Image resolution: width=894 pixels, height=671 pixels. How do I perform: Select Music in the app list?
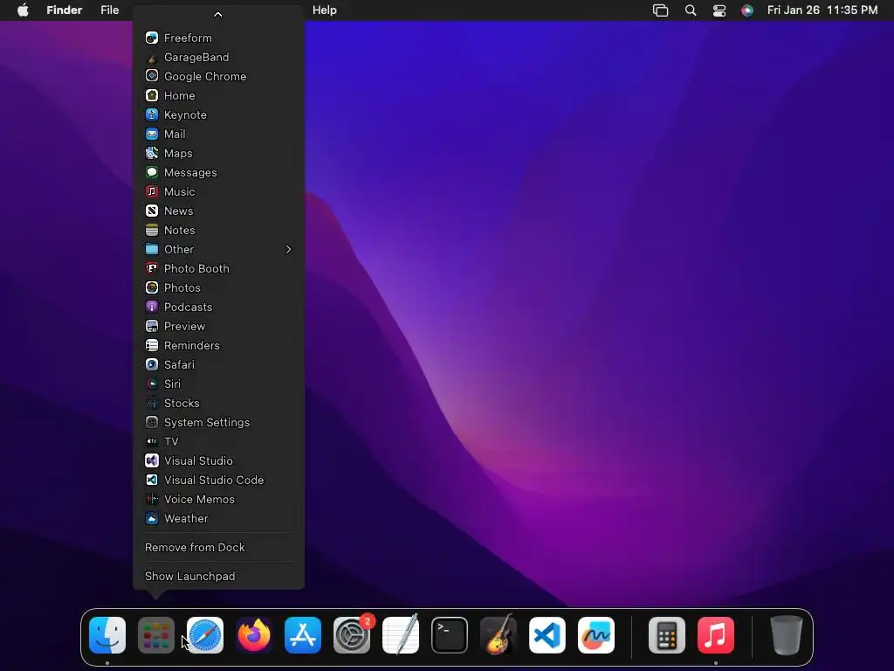(218, 191)
